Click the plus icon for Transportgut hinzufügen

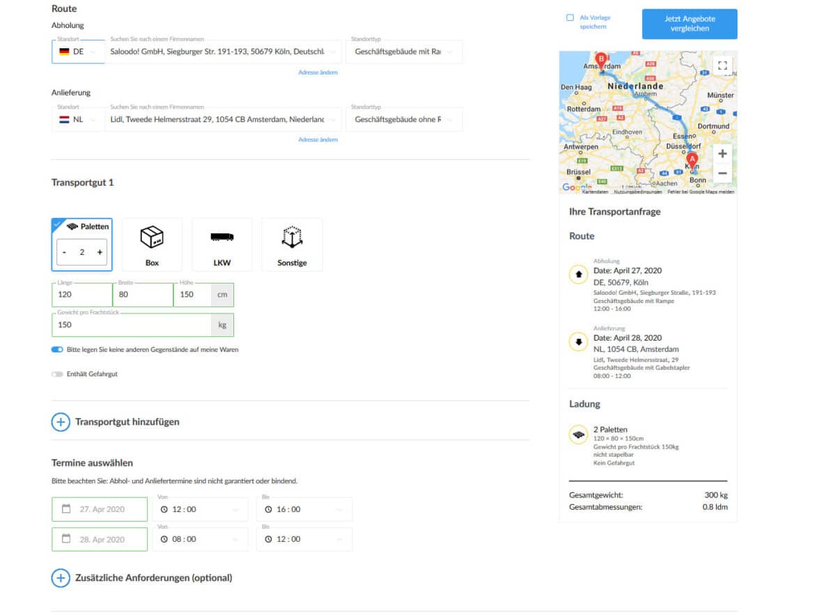coord(61,421)
